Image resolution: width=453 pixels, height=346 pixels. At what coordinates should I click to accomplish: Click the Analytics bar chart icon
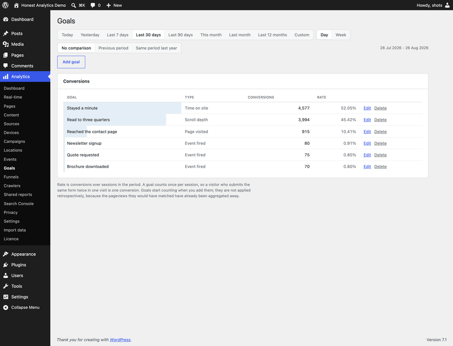[6, 76]
